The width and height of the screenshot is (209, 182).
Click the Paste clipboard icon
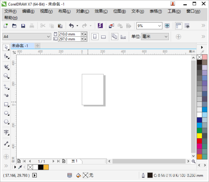[x=60, y=26]
